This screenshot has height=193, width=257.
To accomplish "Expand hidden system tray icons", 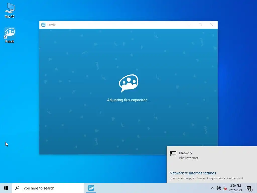I will pos(212,188).
